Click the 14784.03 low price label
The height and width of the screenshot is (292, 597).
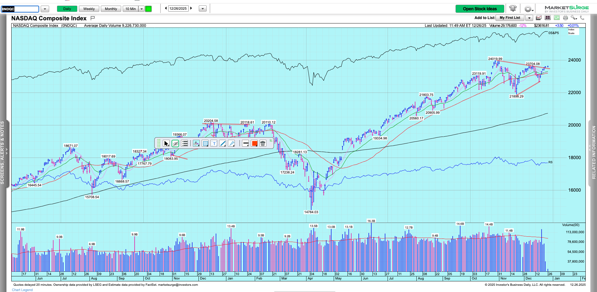(x=311, y=212)
